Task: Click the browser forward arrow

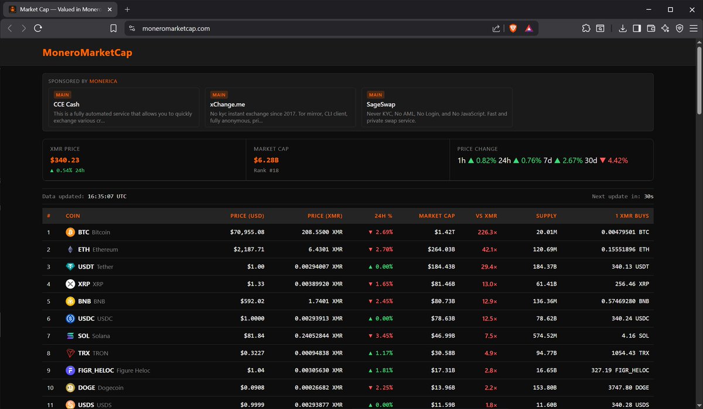Action: tap(24, 28)
